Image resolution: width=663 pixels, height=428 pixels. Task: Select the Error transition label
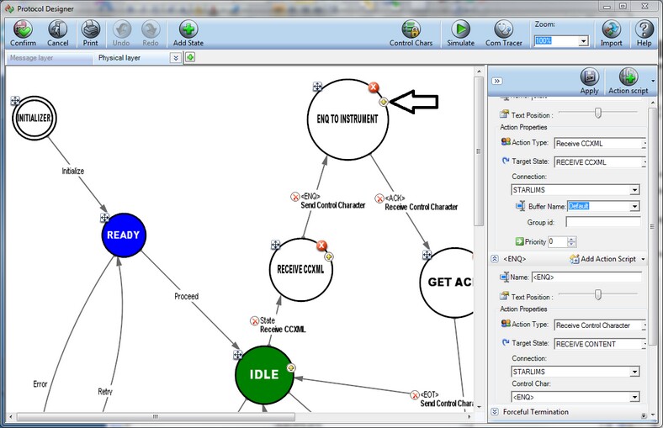(x=40, y=384)
